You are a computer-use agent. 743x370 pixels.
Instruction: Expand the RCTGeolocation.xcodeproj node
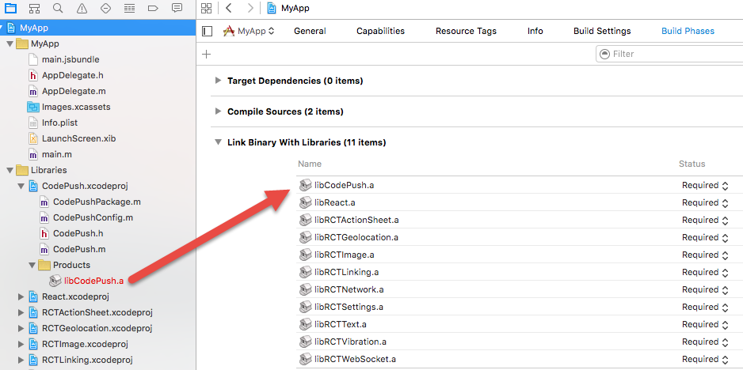[x=21, y=328]
